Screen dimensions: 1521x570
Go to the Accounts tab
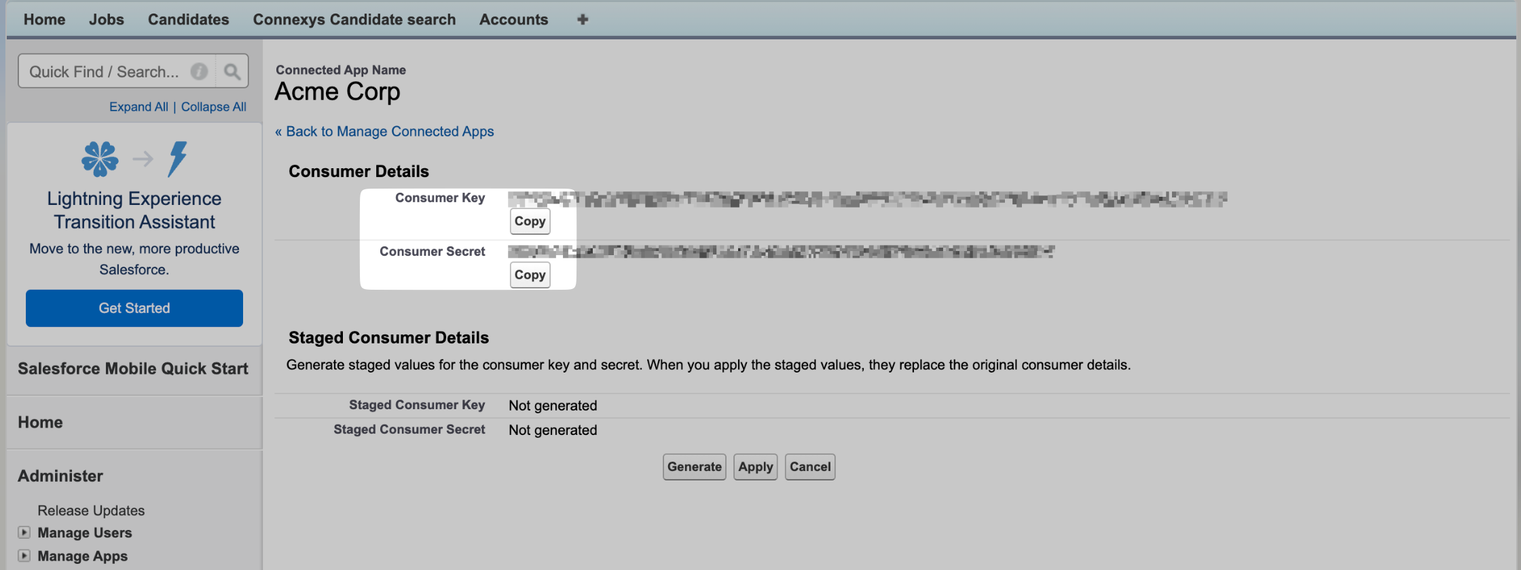pyautogui.click(x=513, y=19)
